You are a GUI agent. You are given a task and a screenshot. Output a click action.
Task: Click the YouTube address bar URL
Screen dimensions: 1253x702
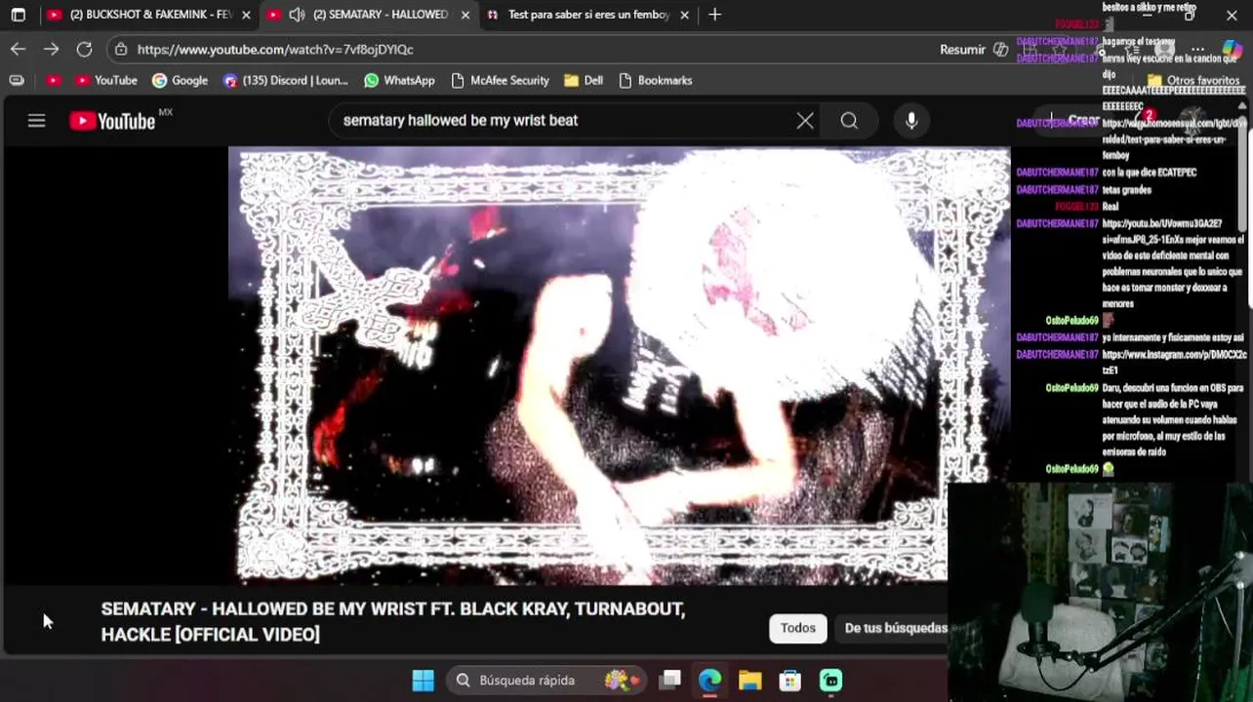click(275, 49)
